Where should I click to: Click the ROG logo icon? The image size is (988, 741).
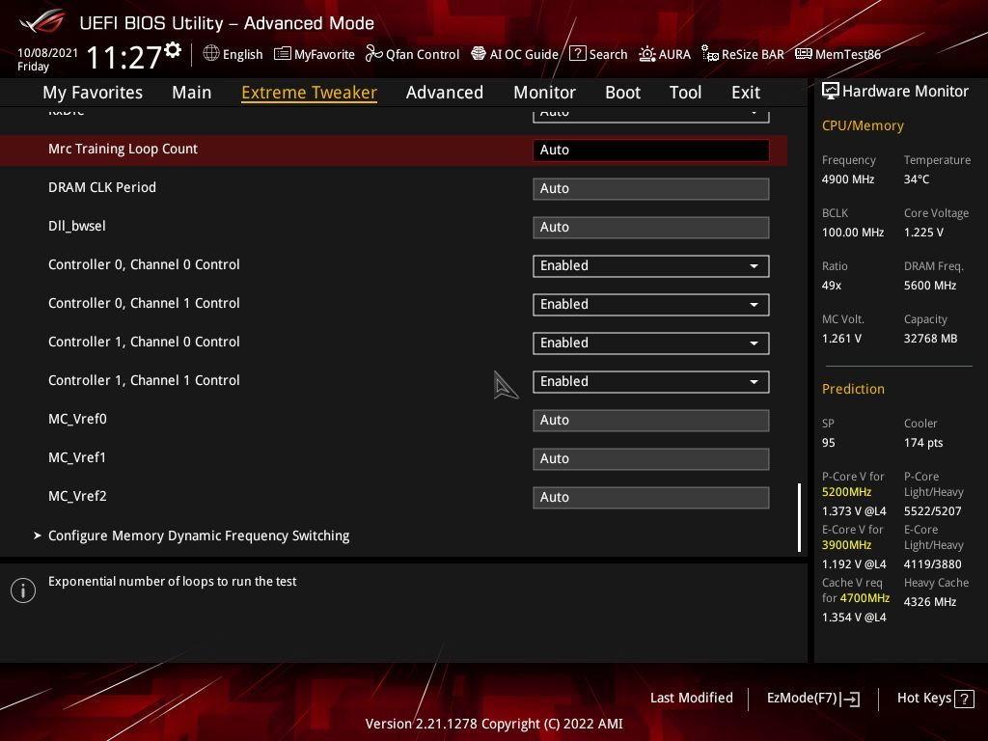click(x=41, y=22)
